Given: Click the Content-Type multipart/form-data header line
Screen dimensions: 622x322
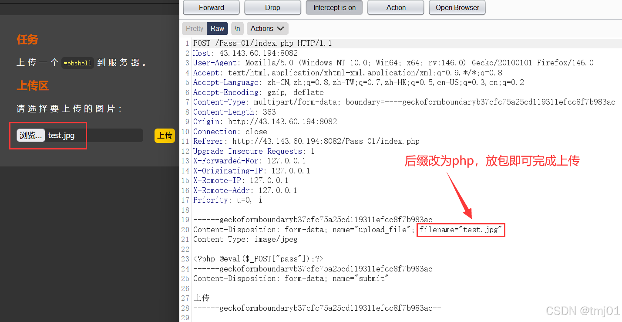Looking at the screenshot, I should [x=404, y=102].
